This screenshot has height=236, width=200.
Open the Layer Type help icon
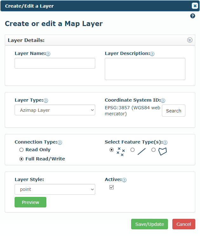tap(46, 101)
